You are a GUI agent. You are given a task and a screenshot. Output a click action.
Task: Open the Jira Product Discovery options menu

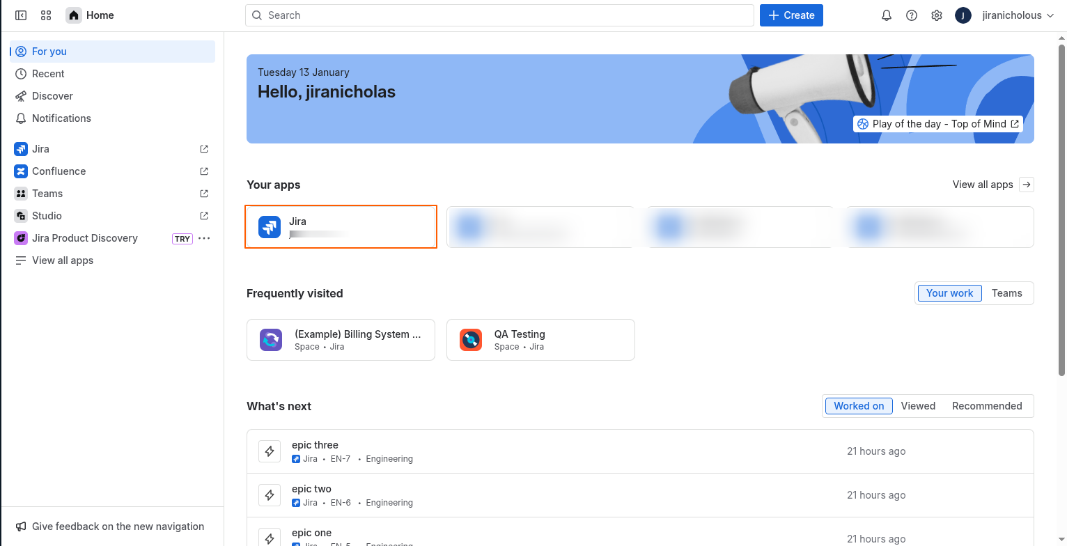pyautogui.click(x=203, y=238)
